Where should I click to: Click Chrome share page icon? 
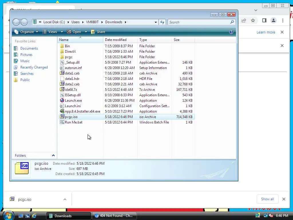pyautogui.click(x=244, y=20)
